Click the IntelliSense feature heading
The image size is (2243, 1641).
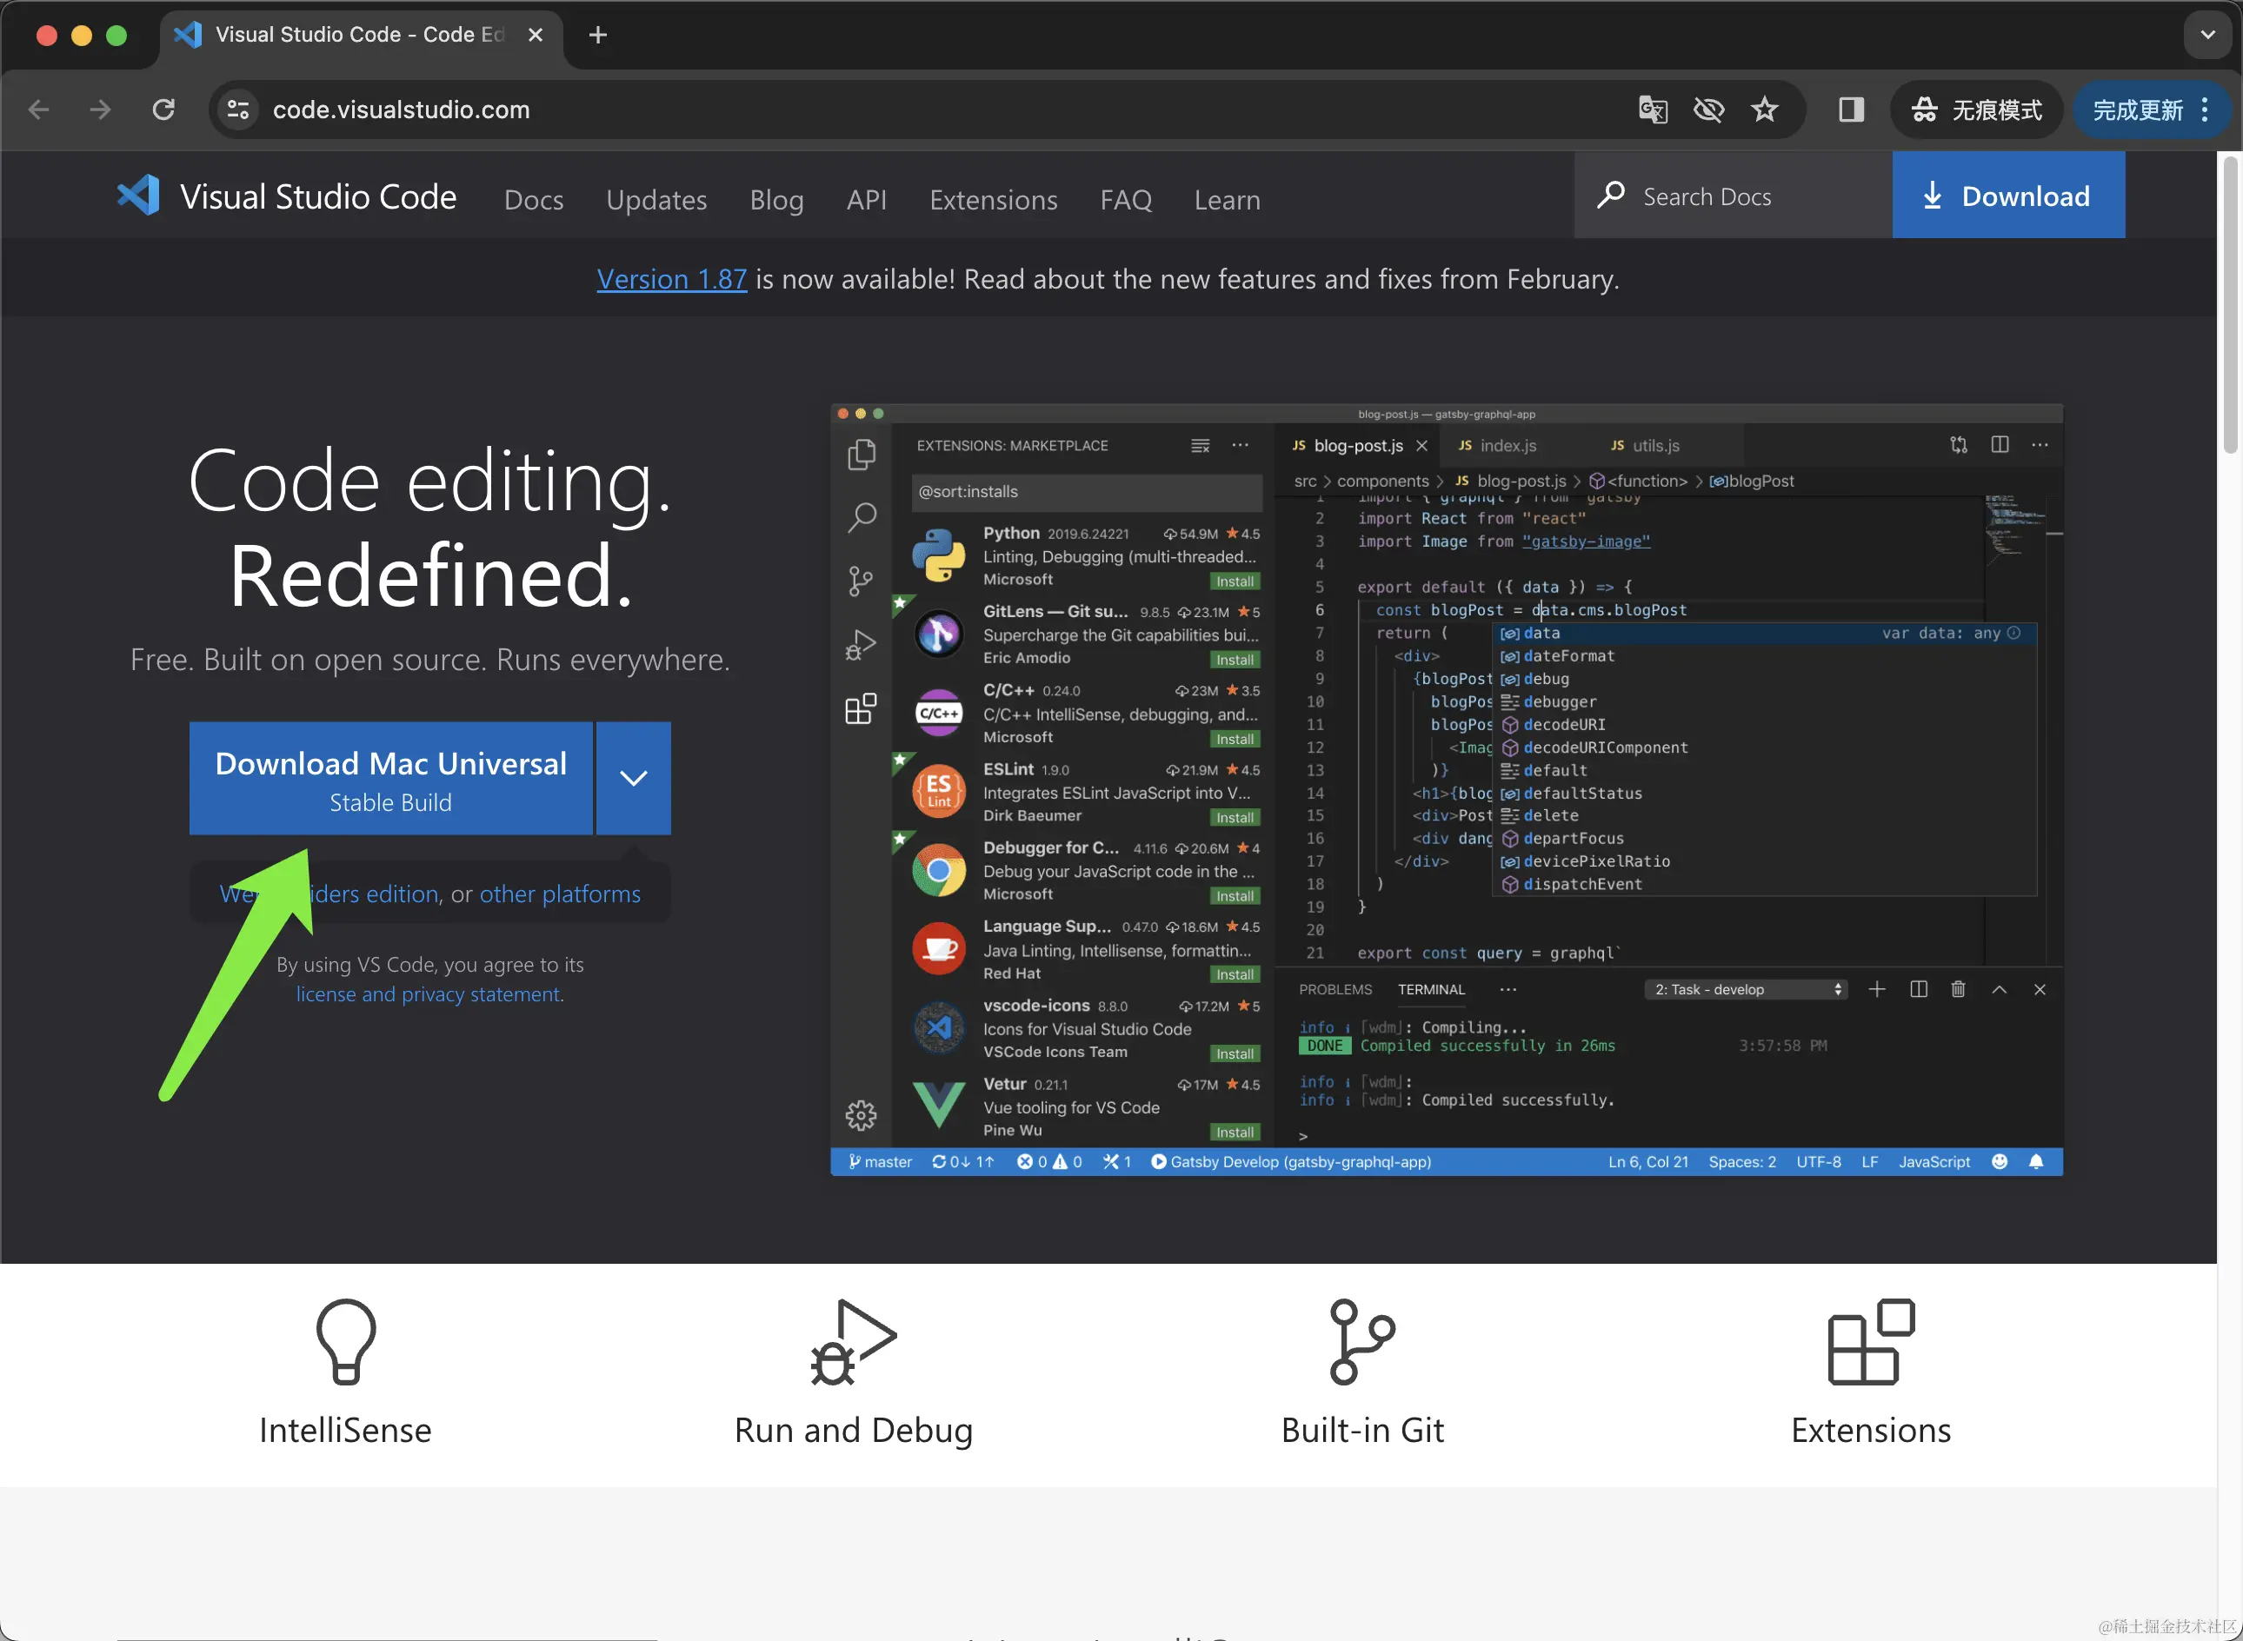[x=346, y=1431]
